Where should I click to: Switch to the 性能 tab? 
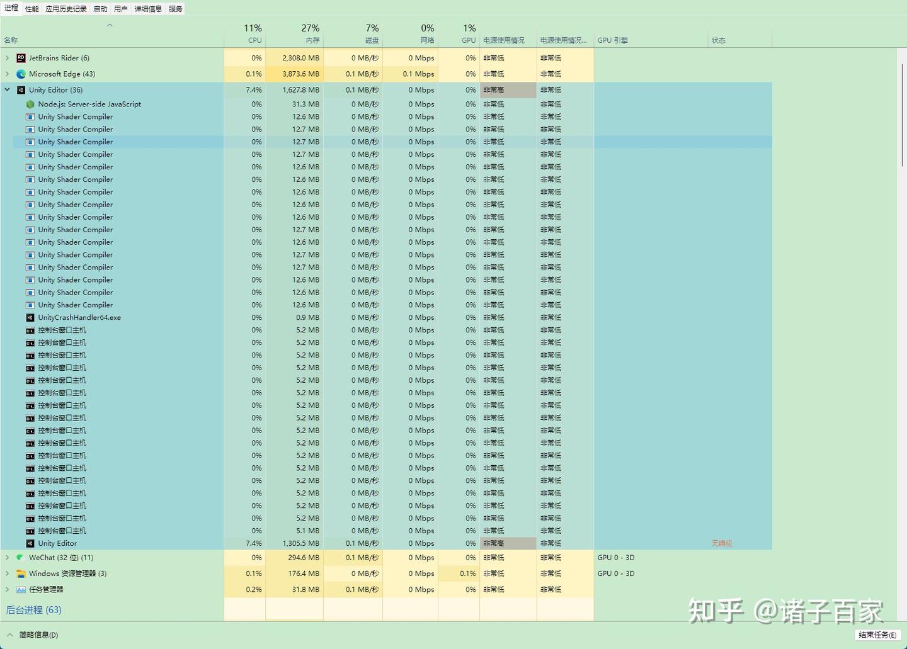pos(32,9)
